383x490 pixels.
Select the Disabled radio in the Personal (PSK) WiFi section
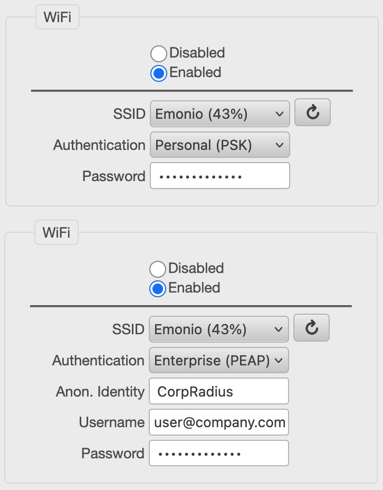(x=158, y=53)
